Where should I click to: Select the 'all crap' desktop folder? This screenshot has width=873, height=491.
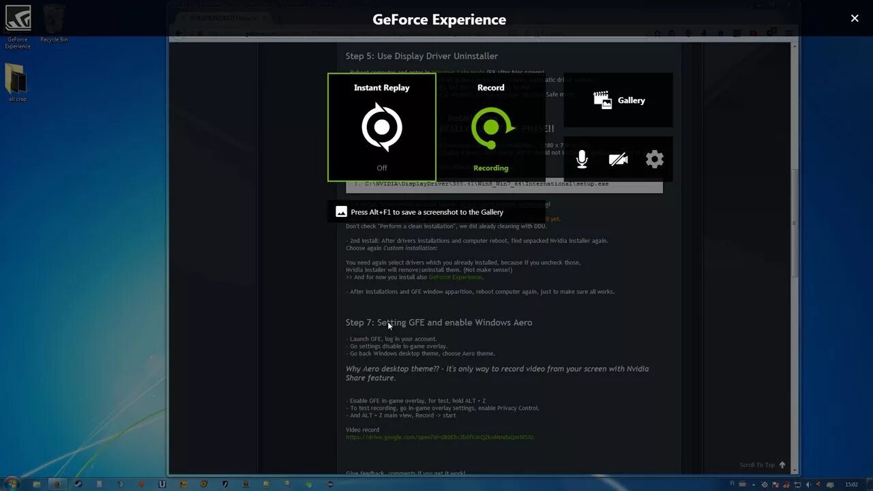18,83
